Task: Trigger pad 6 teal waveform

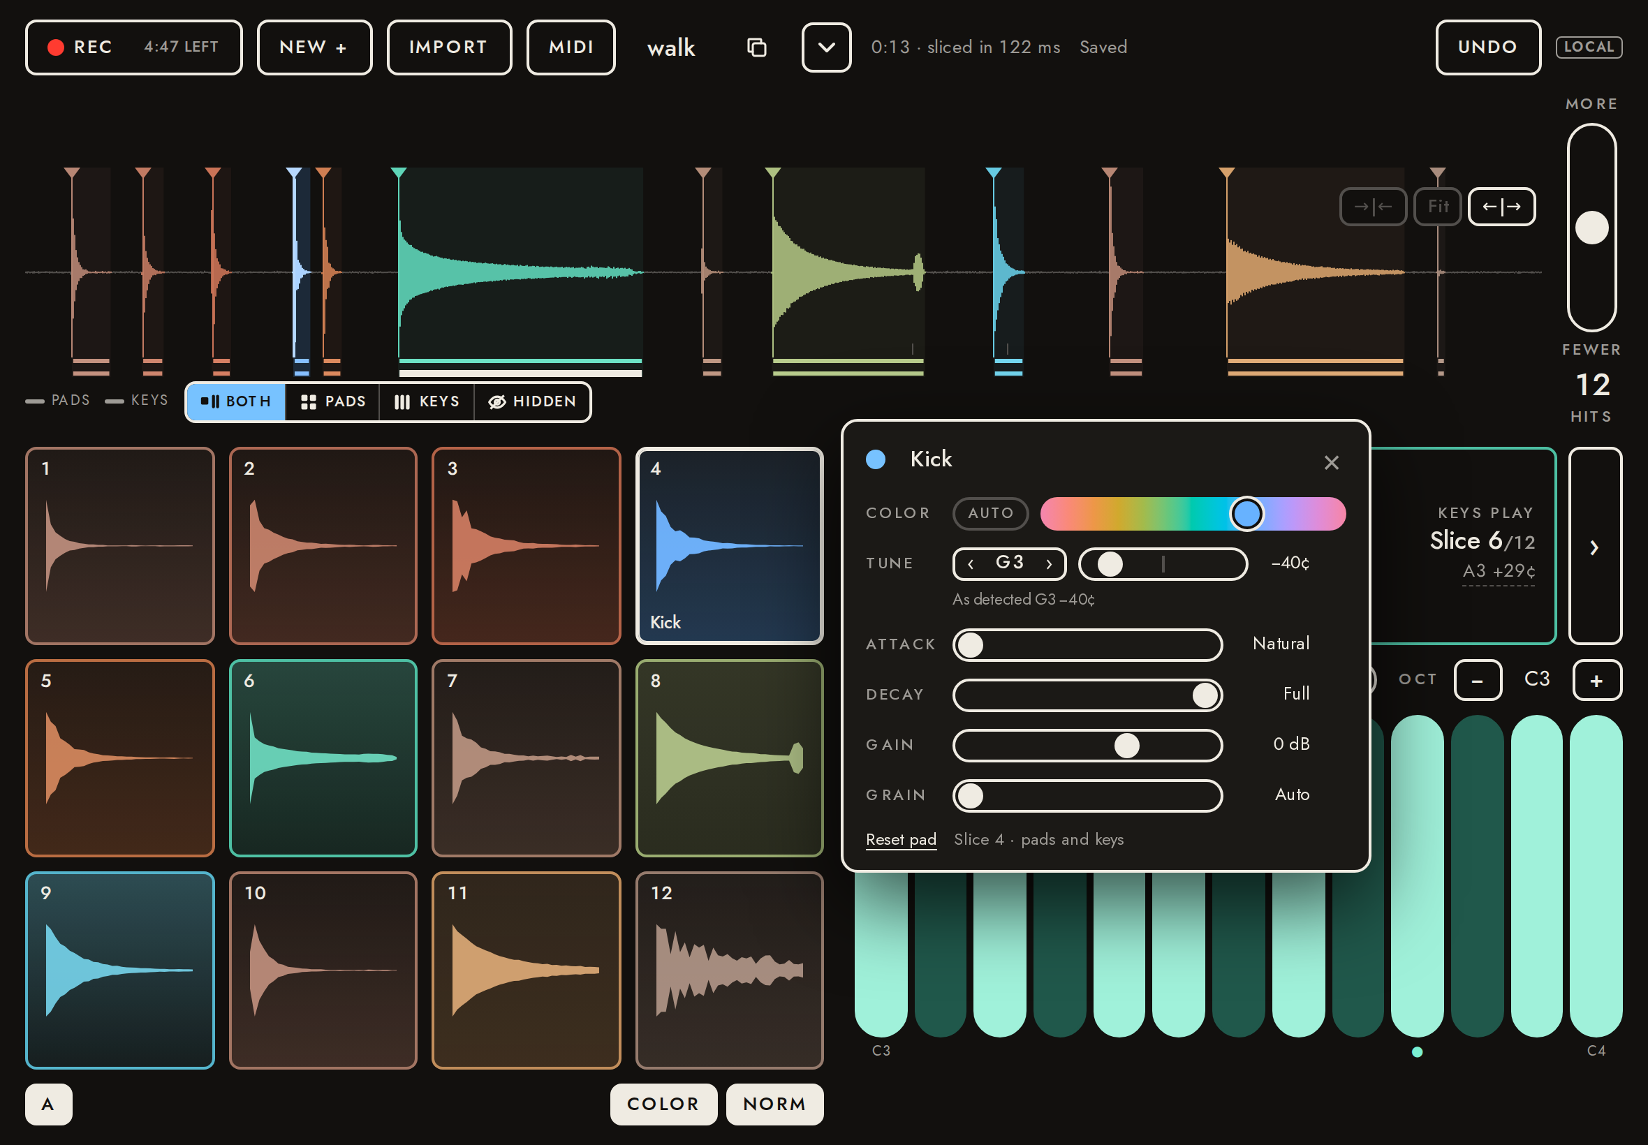Action: [x=323, y=758]
